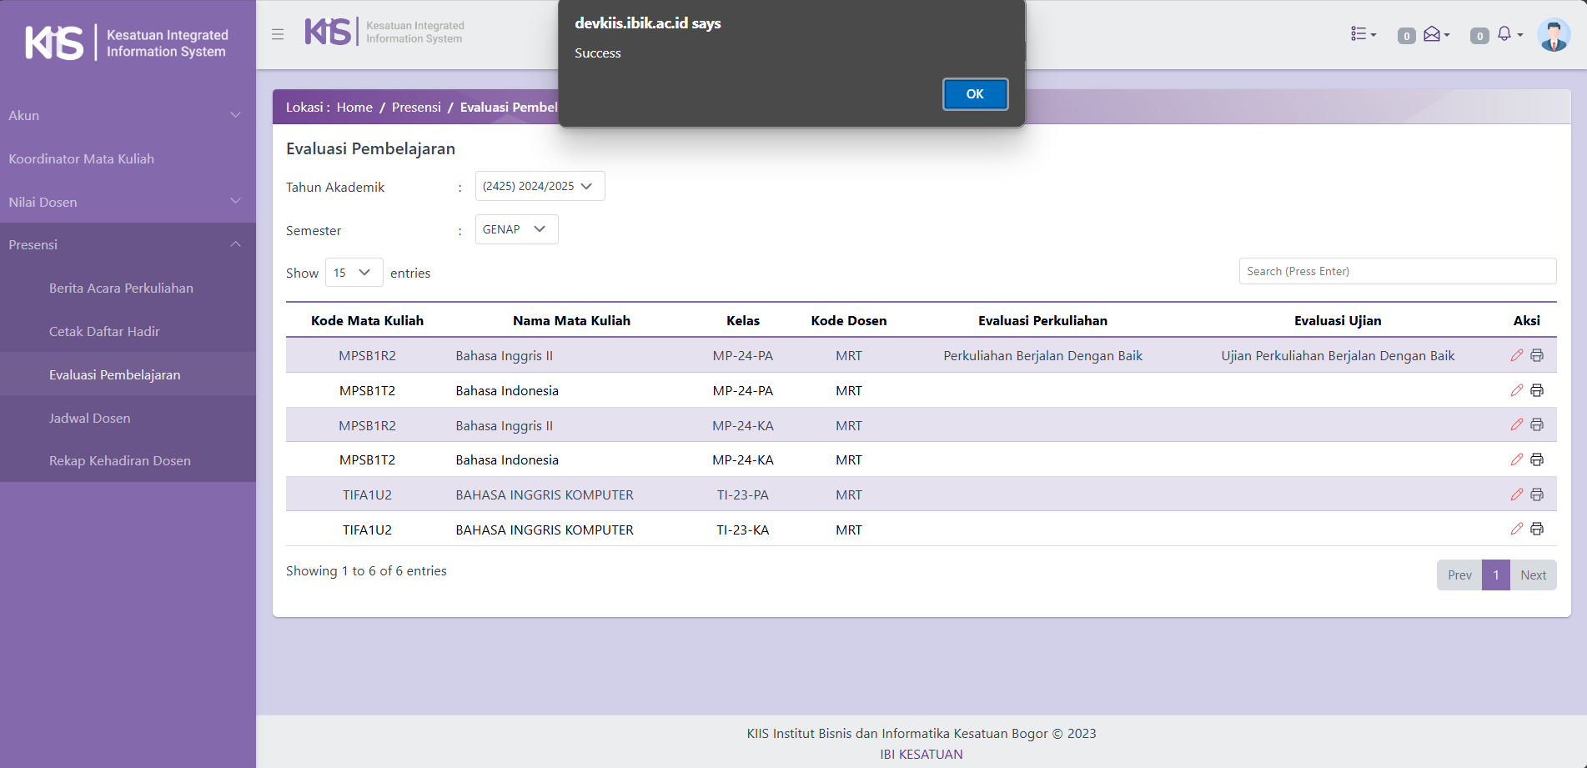Open the notification bell icon
Screen dimensions: 1587x768
[x=1506, y=34]
